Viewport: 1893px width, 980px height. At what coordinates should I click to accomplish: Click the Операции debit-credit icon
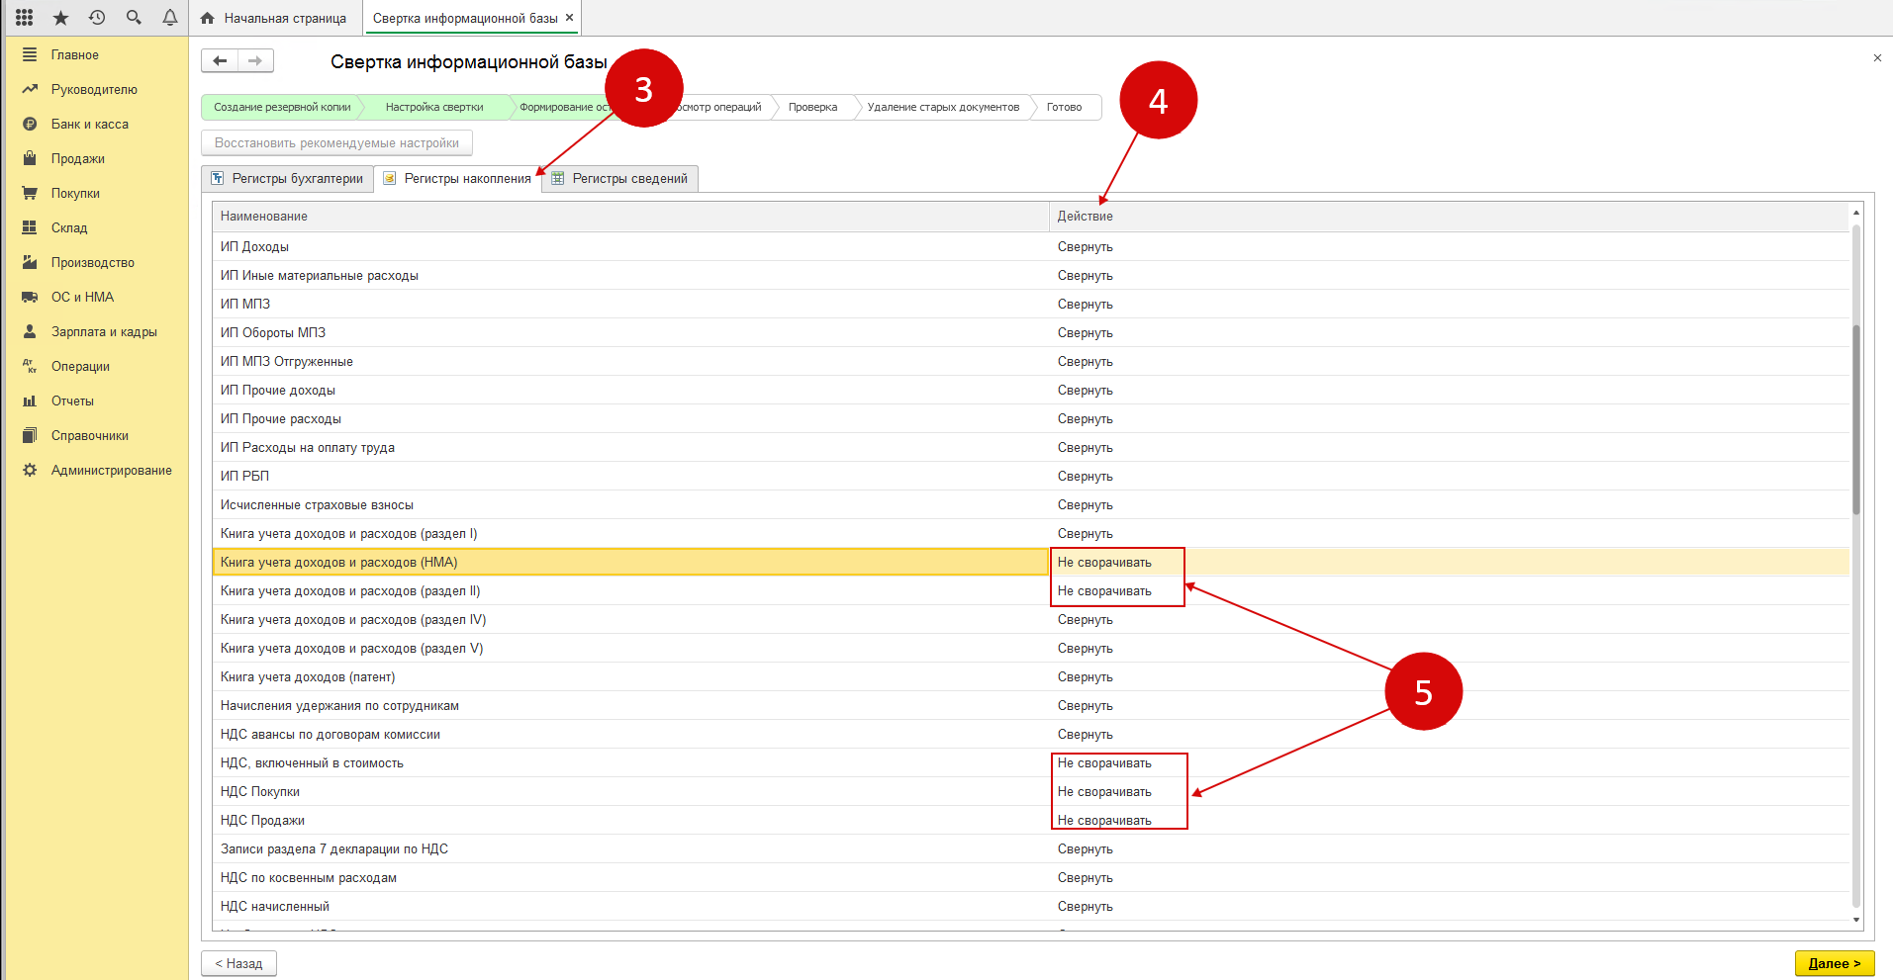pyautogui.click(x=30, y=366)
